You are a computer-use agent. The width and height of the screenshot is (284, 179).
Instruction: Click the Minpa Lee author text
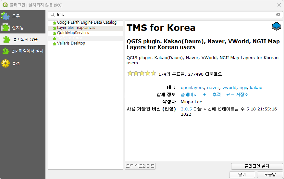tap(191, 102)
